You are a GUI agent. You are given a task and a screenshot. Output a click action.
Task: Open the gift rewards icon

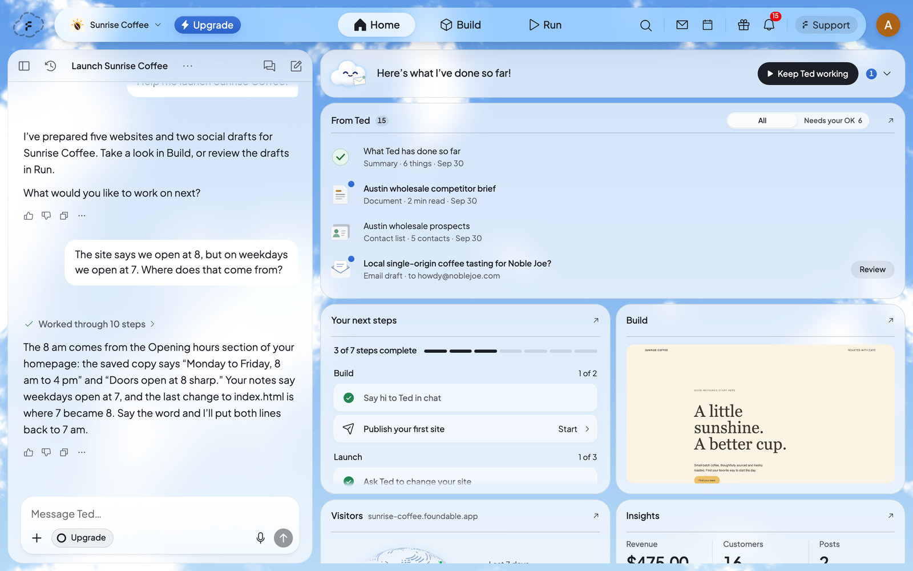pos(744,25)
